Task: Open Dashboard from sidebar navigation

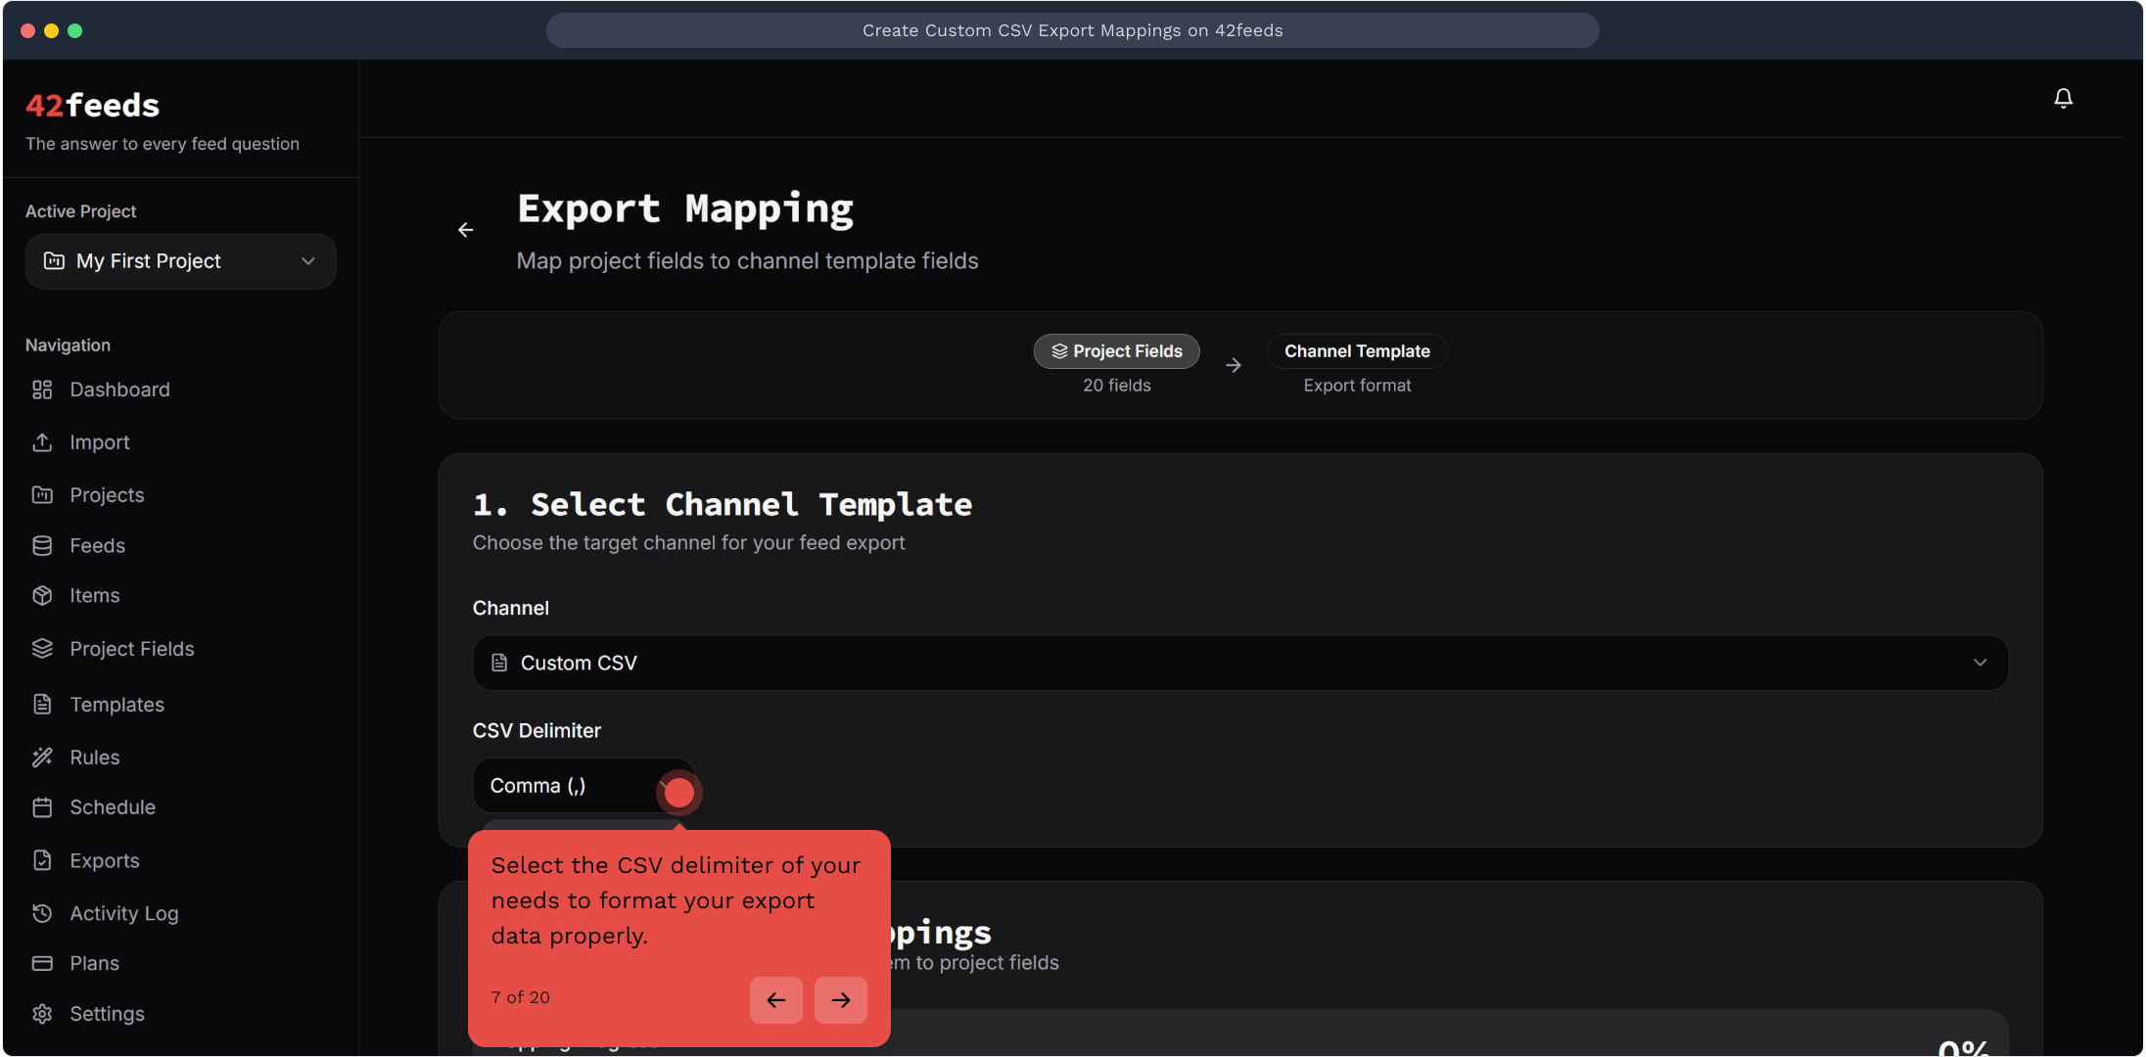Action: point(119,390)
